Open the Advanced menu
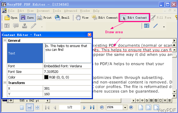The height and width of the screenshot is (113, 178). point(71,11)
